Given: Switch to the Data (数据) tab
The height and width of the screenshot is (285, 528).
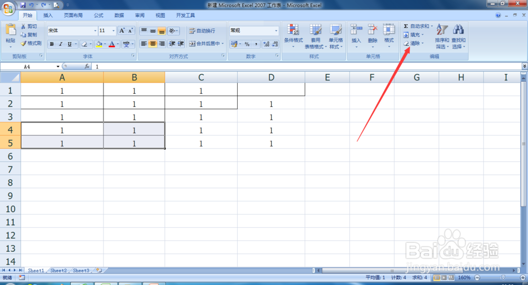Looking at the screenshot, I should tap(119, 15).
